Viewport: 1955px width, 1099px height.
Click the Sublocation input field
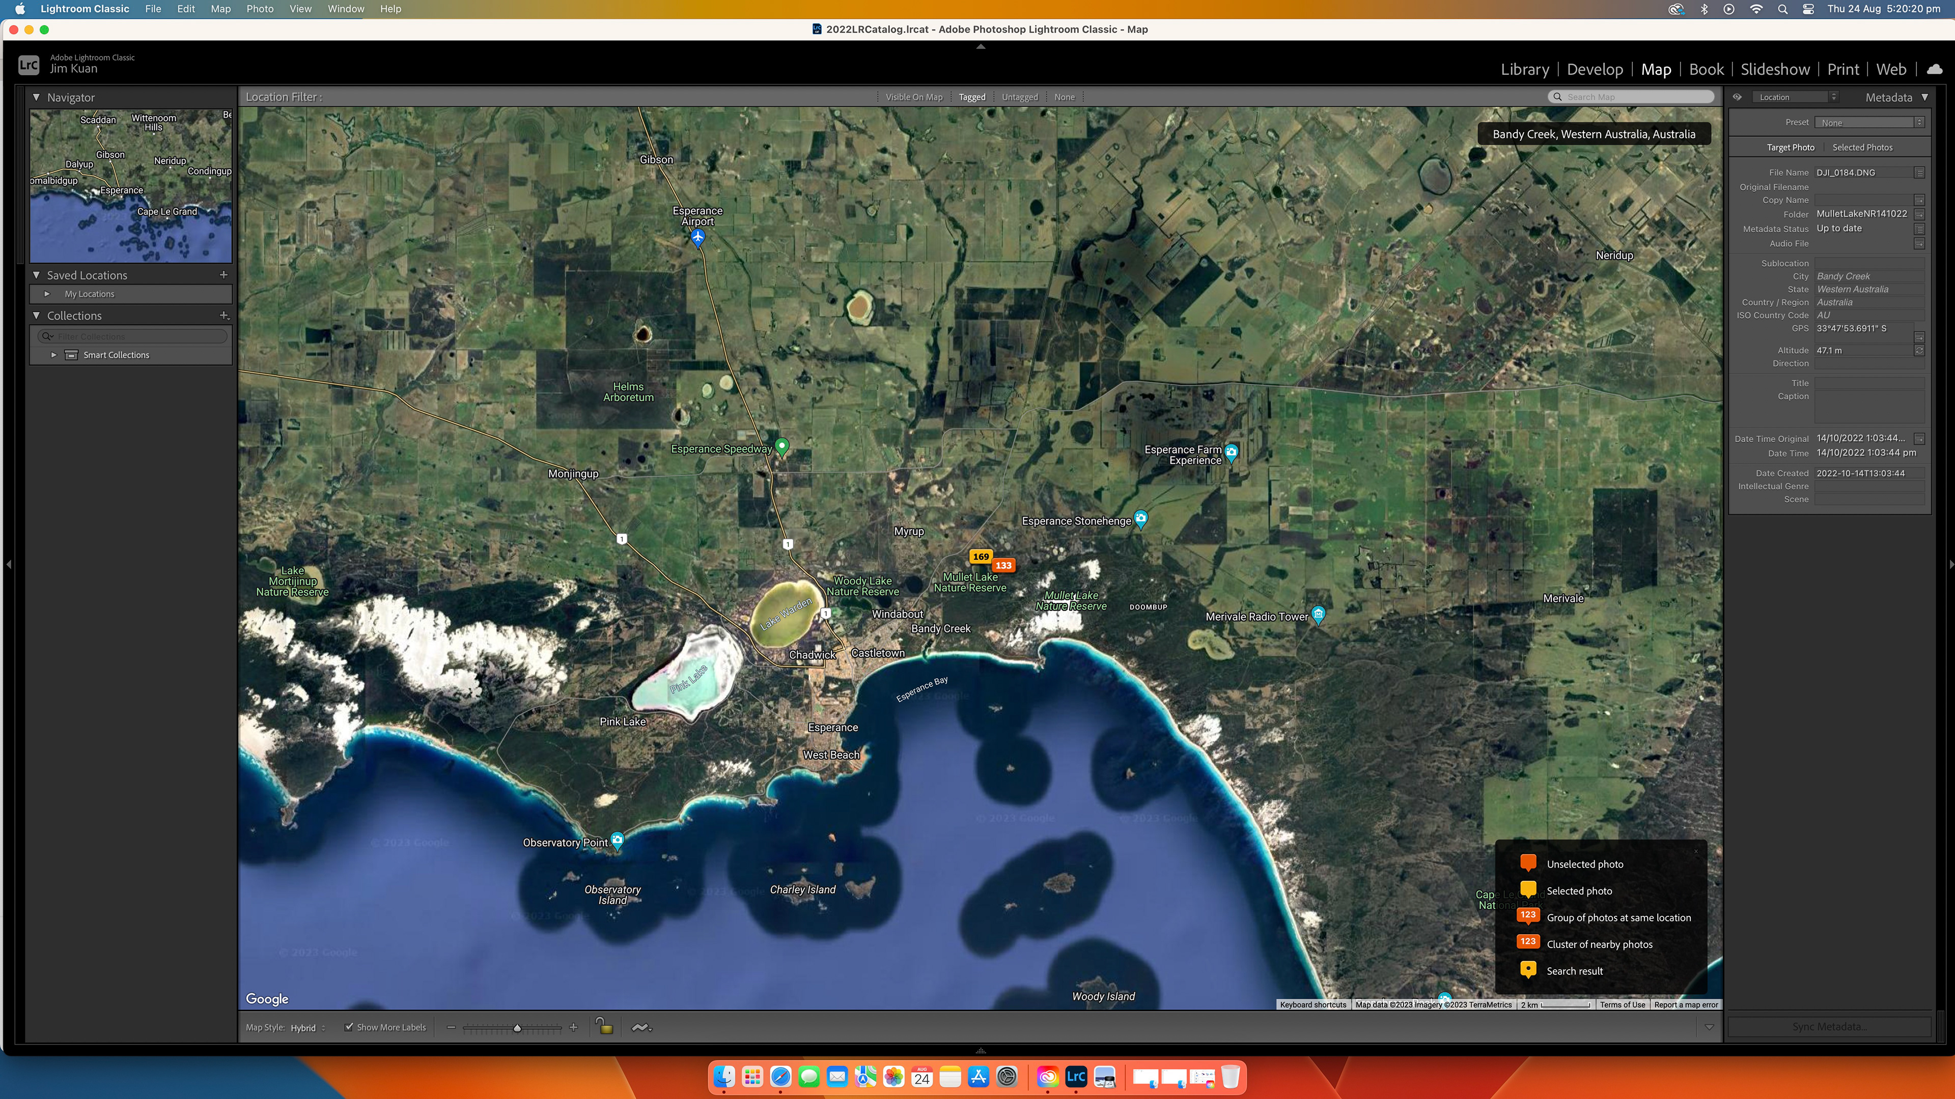1869,263
